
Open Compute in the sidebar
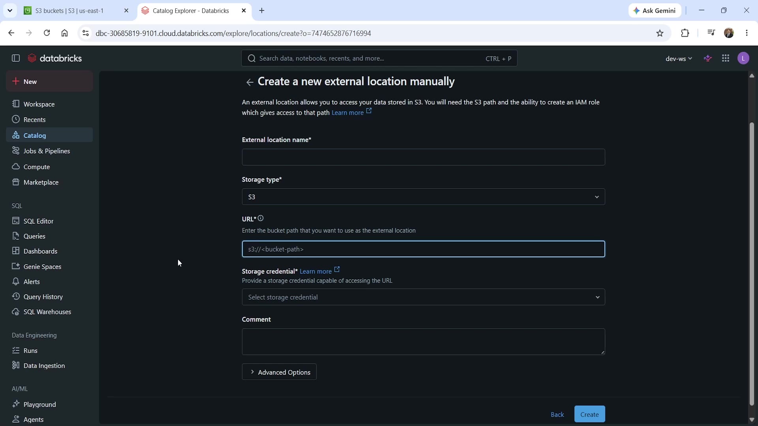pyautogui.click(x=49, y=167)
